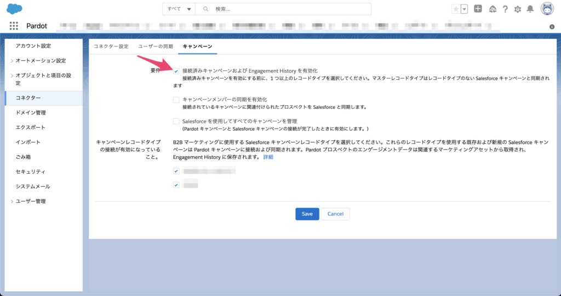Open the App Launcher grid icon

tap(14, 26)
